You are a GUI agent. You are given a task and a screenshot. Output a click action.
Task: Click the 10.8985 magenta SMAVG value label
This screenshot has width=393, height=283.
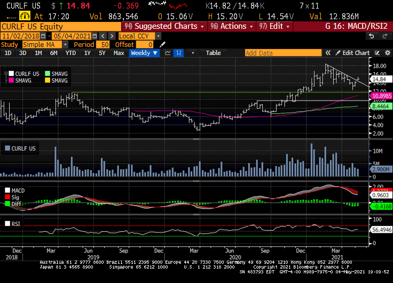(381, 96)
